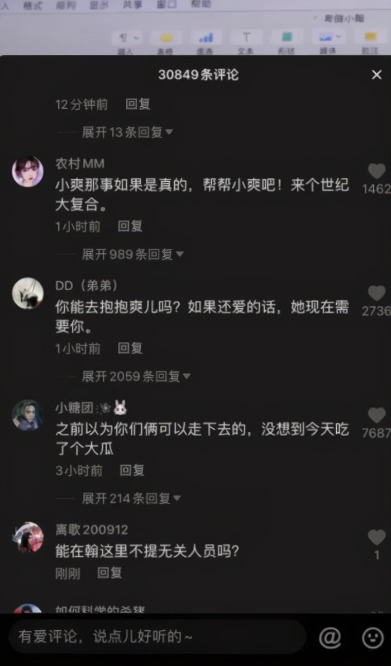The width and height of the screenshot is (391, 666).
Task: Expand 展开13条回复 replies
Action: [127, 132]
